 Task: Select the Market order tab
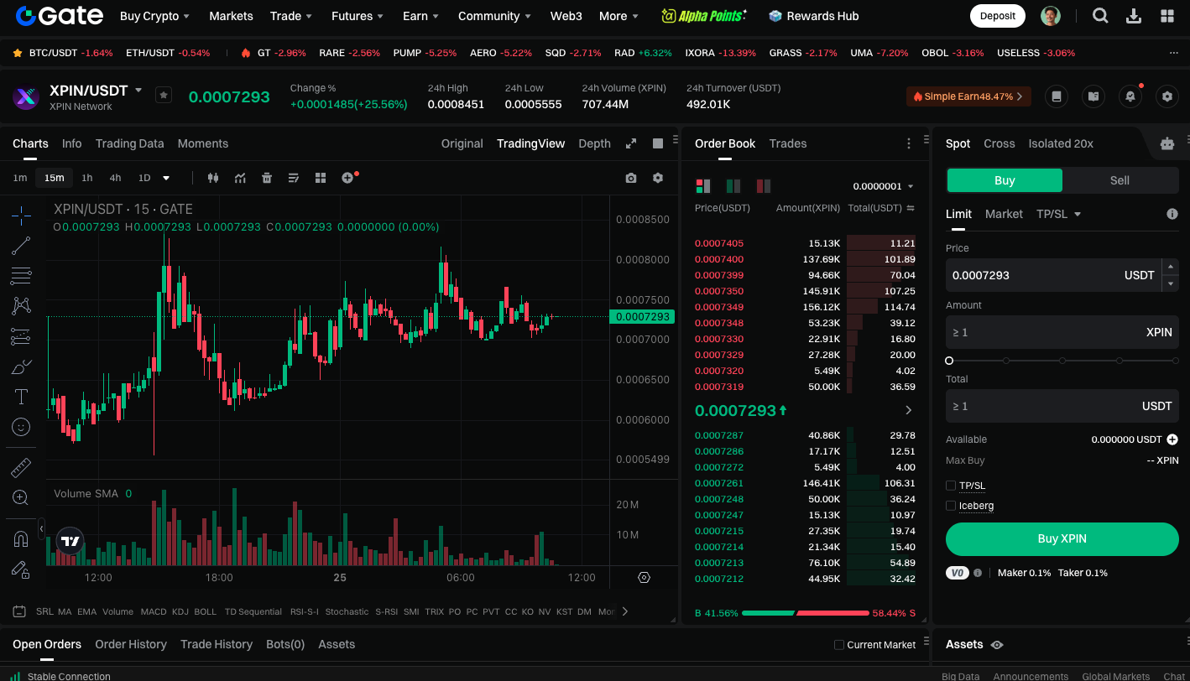[1004, 214]
